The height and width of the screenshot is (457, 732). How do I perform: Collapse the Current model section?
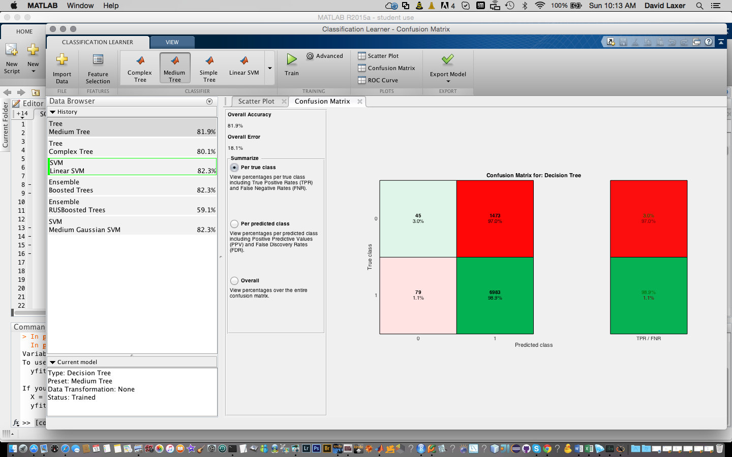pyautogui.click(x=52, y=362)
